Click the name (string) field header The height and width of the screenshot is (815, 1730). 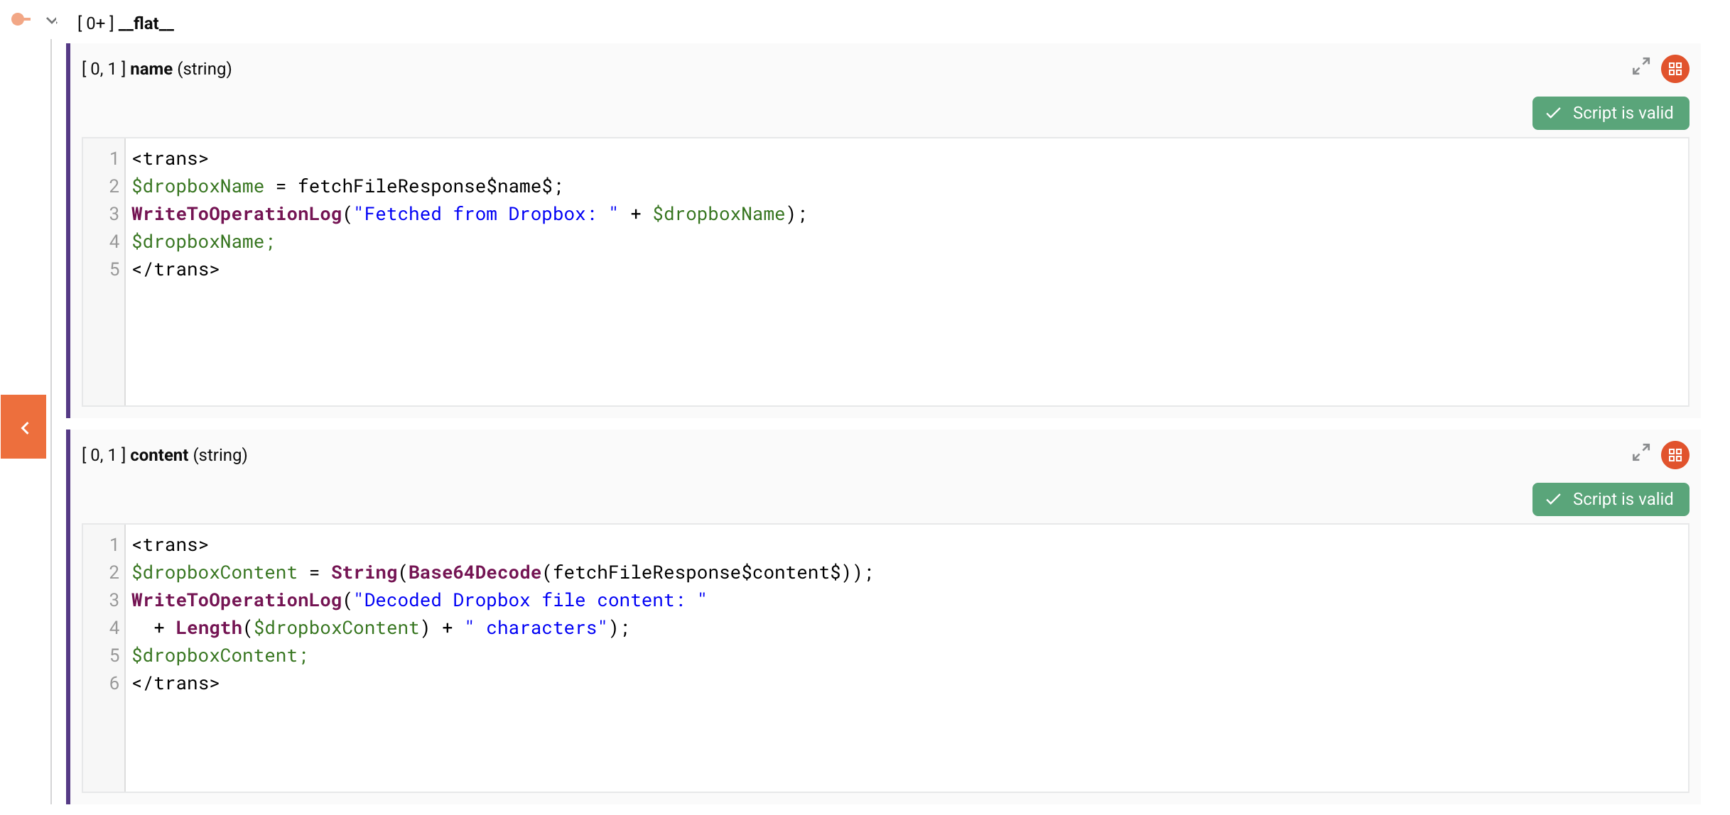coord(180,69)
